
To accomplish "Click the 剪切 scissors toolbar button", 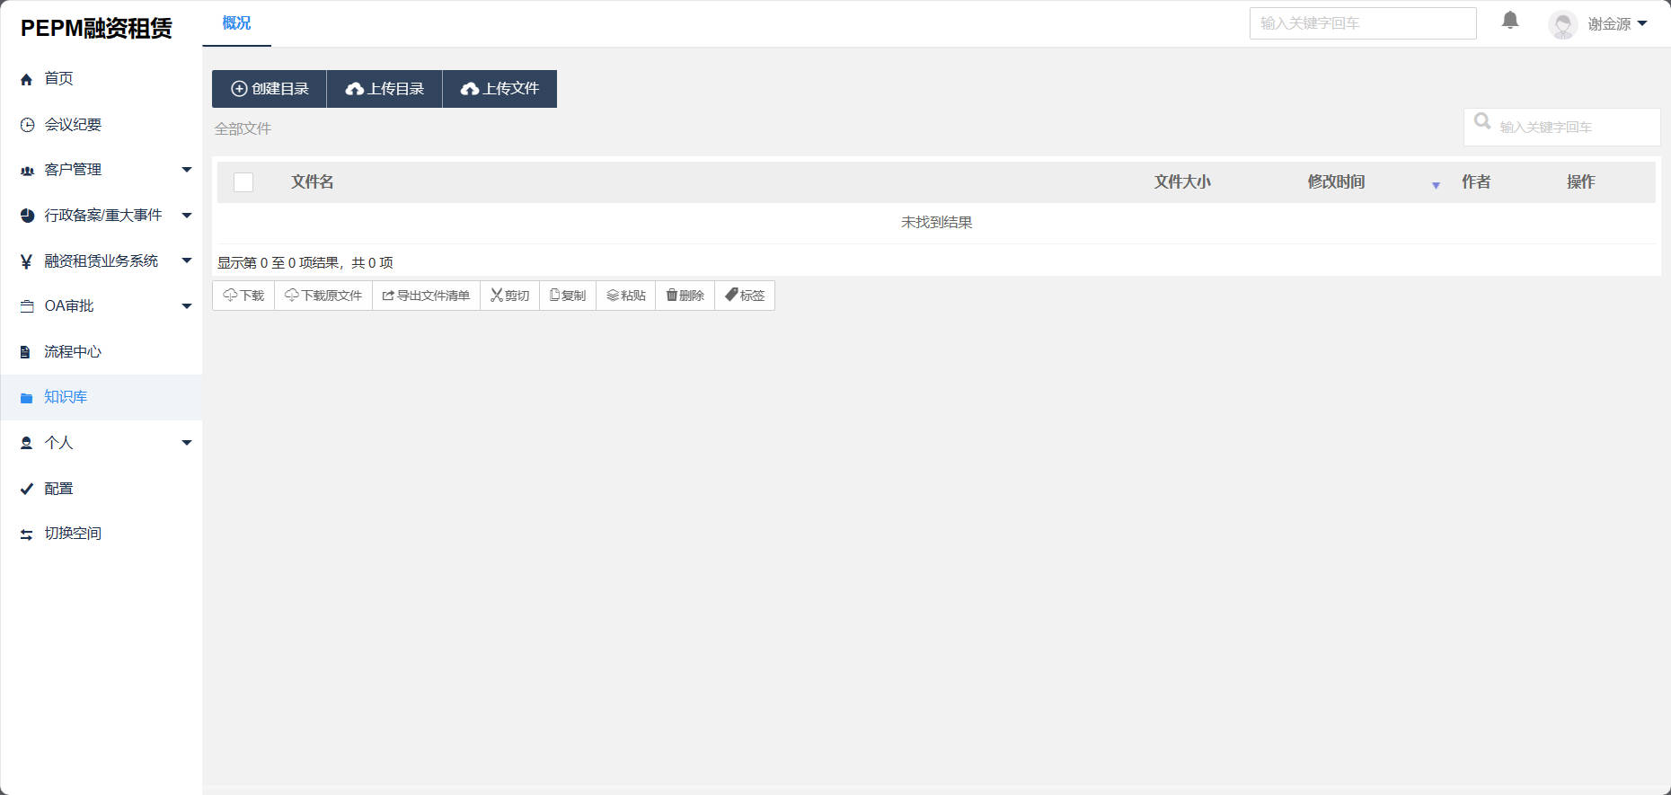I will click(x=509, y=296).
